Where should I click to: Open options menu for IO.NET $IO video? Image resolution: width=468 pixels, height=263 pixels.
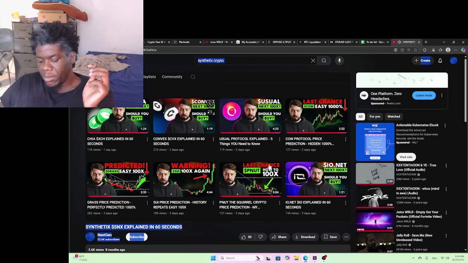[346, 203]
